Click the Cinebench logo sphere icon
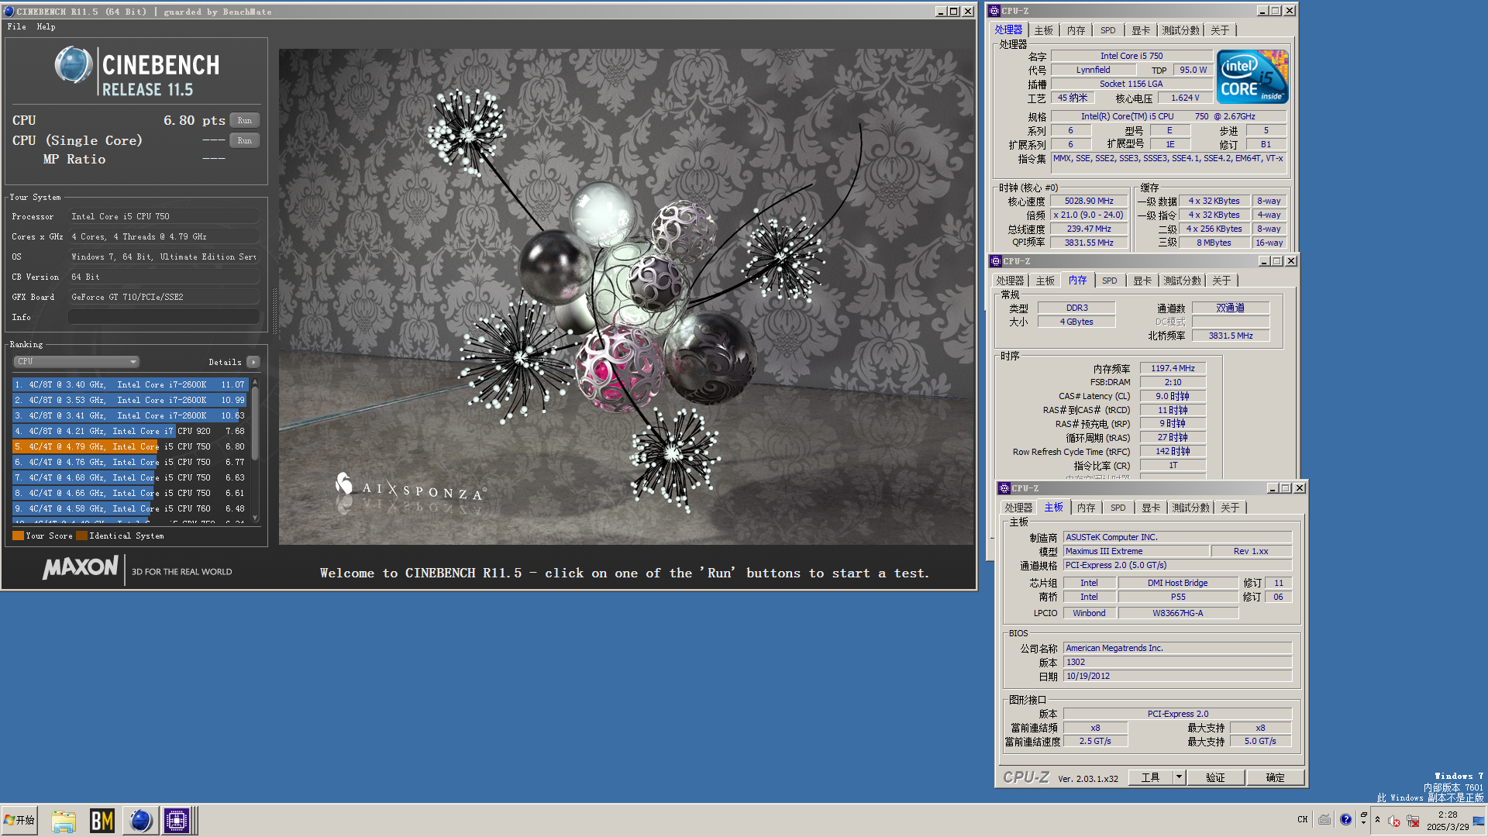Image resolution: width=1488 pixels, height=837 pixels. 74,65
